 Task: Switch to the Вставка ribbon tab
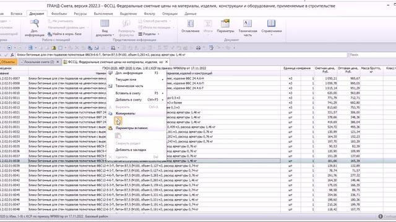click(17, 14)
